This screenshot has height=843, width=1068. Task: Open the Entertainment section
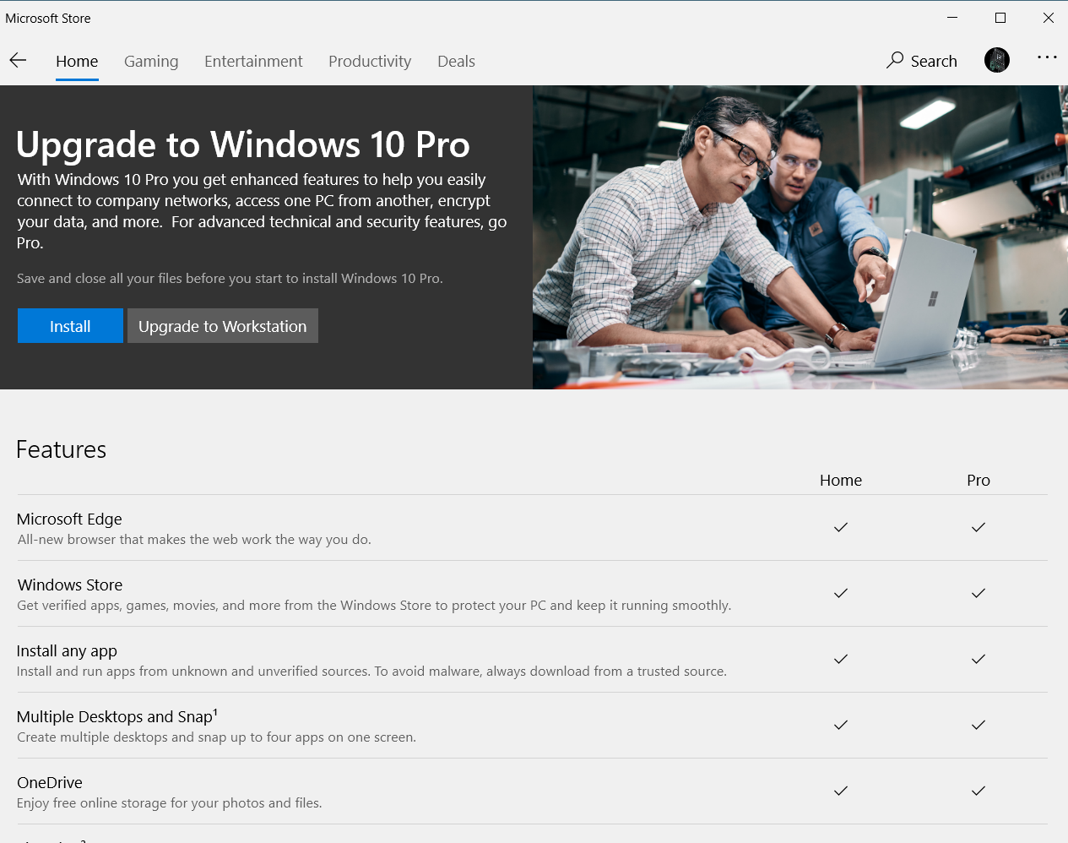(x=253, y=61)
